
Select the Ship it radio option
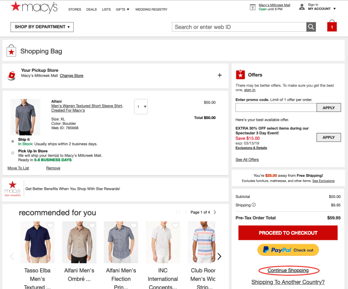click(13, 141)
